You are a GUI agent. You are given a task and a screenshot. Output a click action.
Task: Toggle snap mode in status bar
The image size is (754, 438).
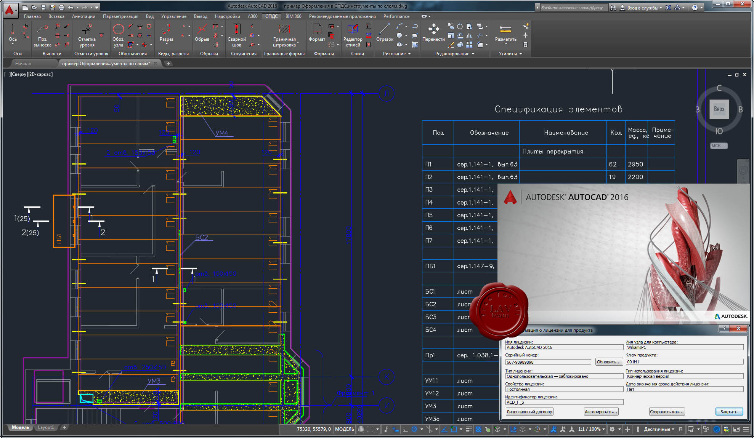[x=370, y=429]
